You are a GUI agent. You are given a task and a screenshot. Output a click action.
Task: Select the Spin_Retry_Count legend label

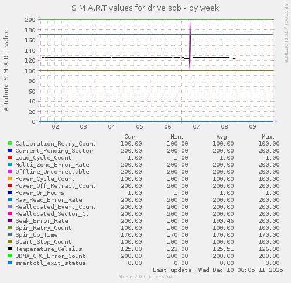tap(43, 228)
